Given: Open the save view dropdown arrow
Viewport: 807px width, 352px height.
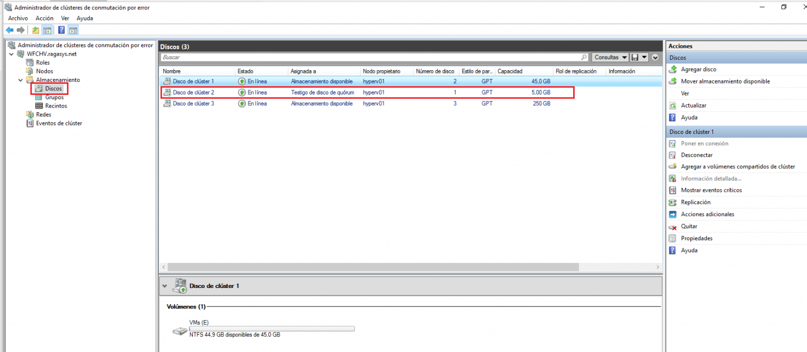Looking at the screenshot, I should coord(644,57).
